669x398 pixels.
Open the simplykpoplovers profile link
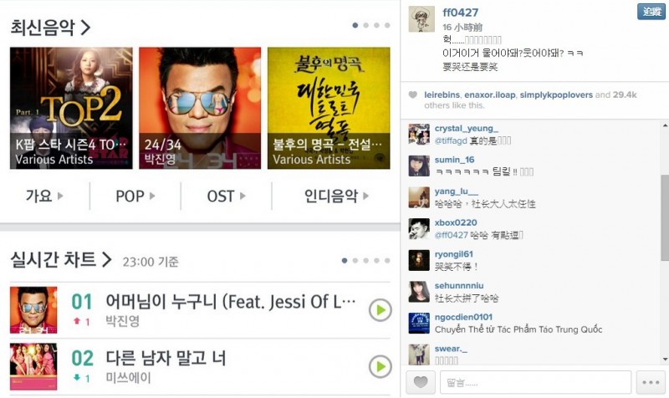[556, 94]
